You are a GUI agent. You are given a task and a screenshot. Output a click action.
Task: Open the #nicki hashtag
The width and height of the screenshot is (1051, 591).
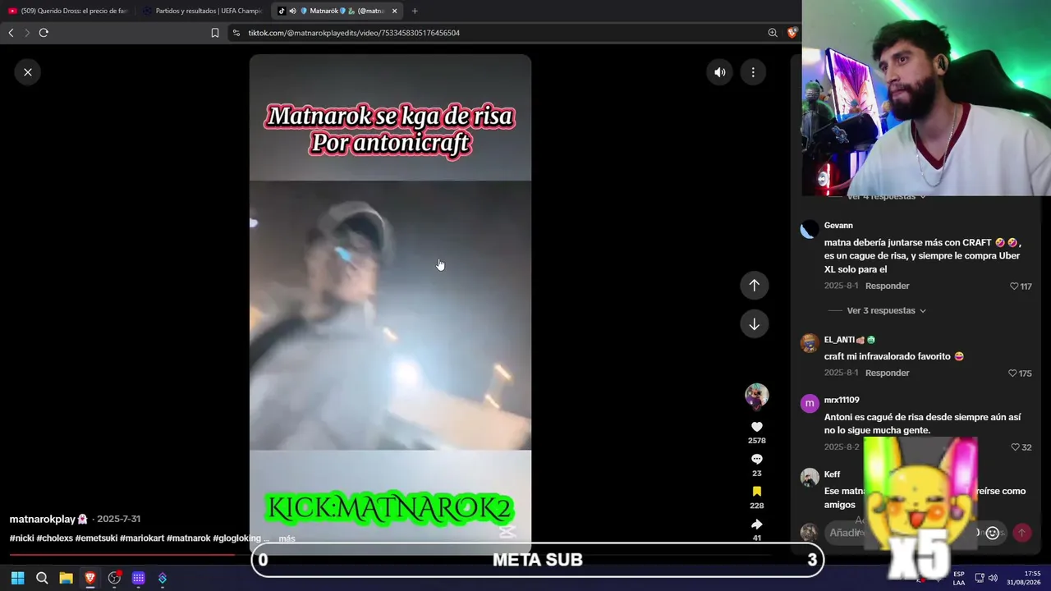tap(21, 538)
